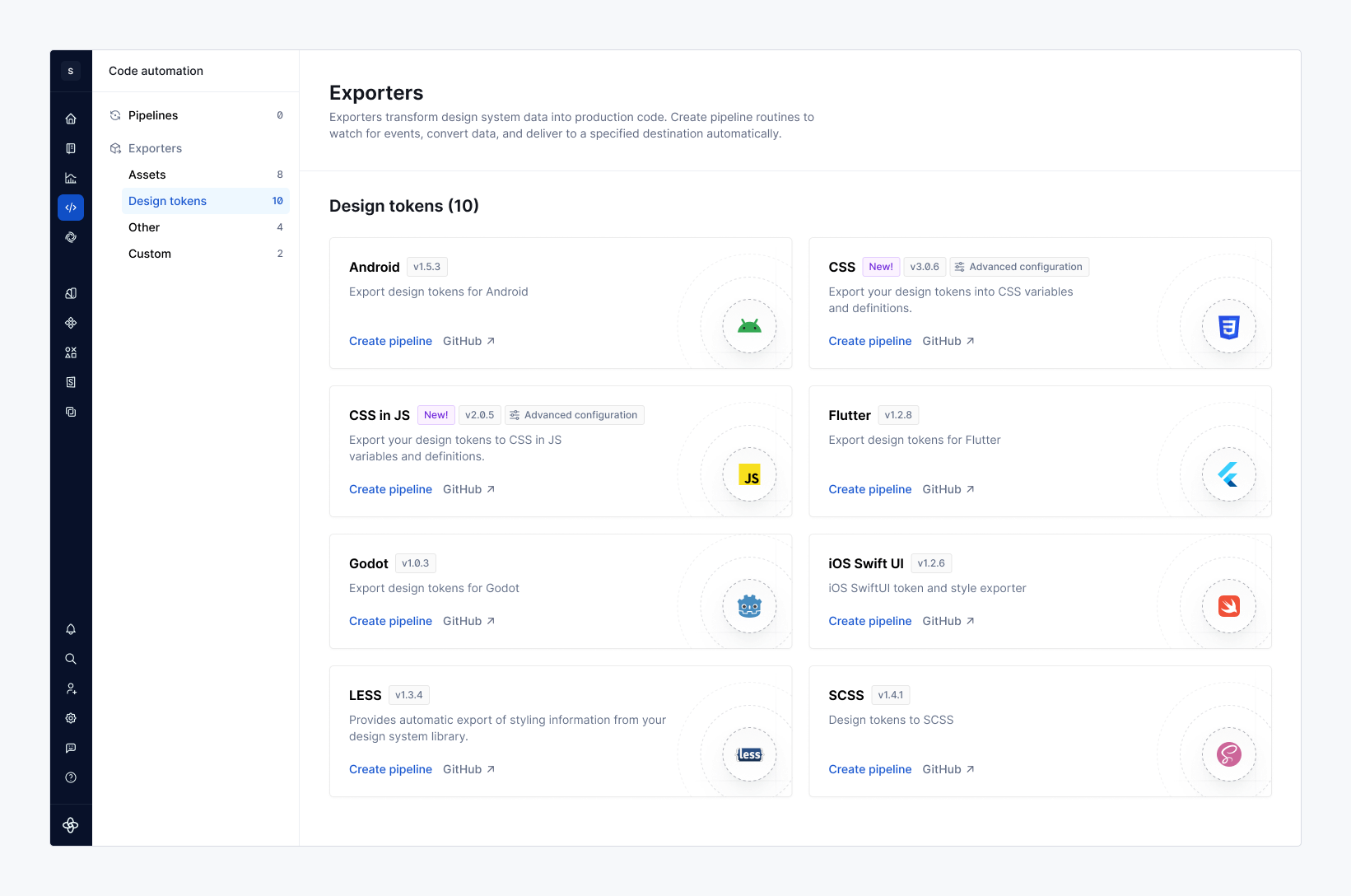Click the iOS Swift UI card title
Viewport: 1351px width, 896px height.
pos(866,563)
